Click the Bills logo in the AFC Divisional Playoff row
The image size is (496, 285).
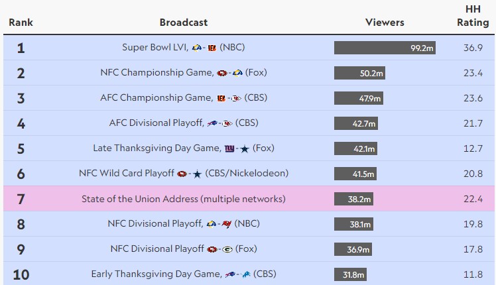click(213, 123)
